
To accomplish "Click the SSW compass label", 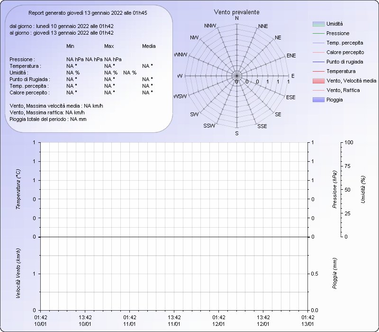I will pyautogui.click(x=209, y=126).
